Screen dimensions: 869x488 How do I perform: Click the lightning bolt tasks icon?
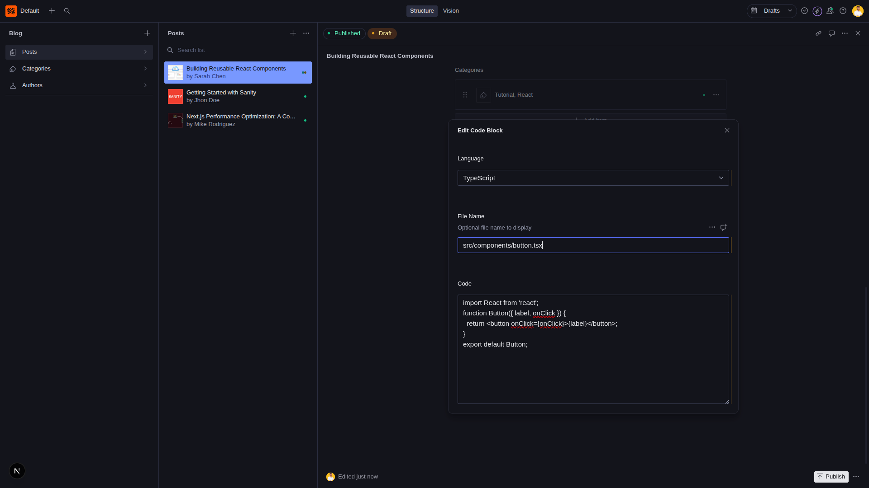coord(817,10)
